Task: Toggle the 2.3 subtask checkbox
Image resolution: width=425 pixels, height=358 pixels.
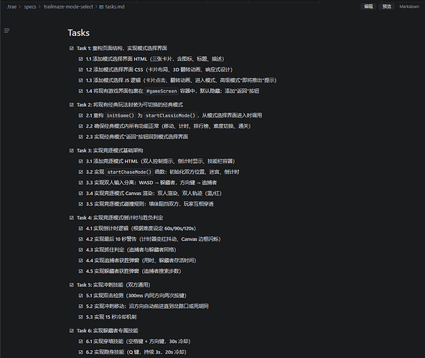Action: (81, 137)
